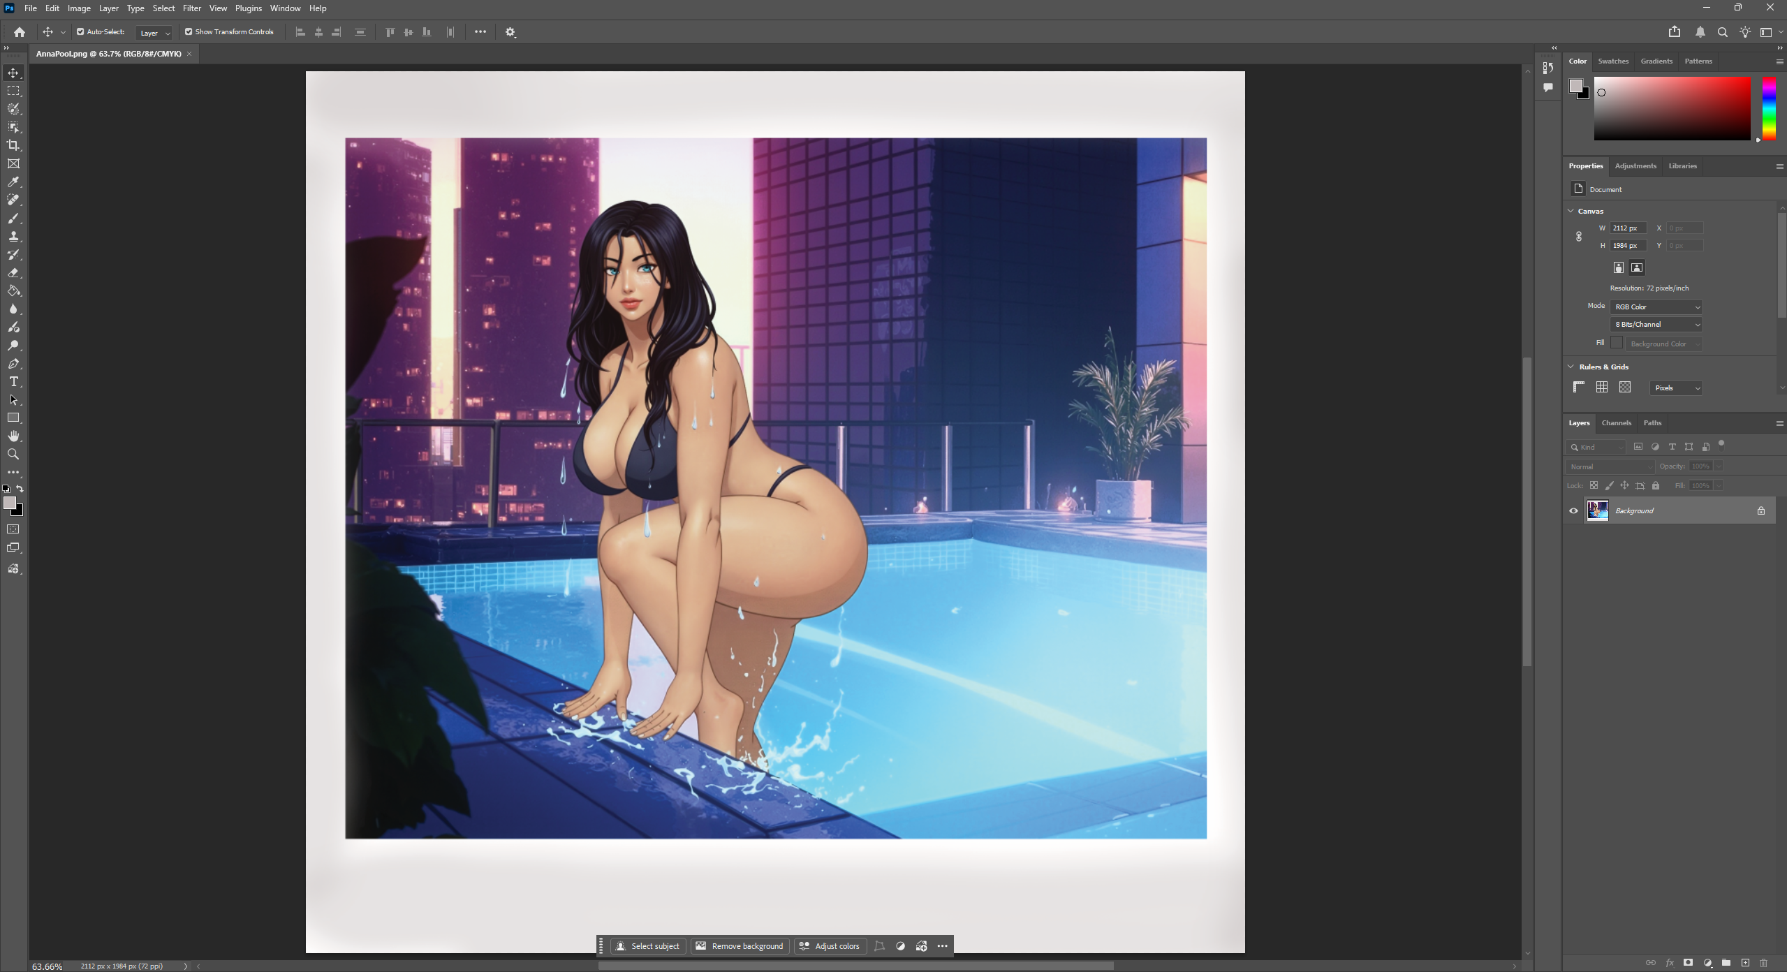Click the Zoom tool
The image size is (1787, 972).
[x=13, y=455]
